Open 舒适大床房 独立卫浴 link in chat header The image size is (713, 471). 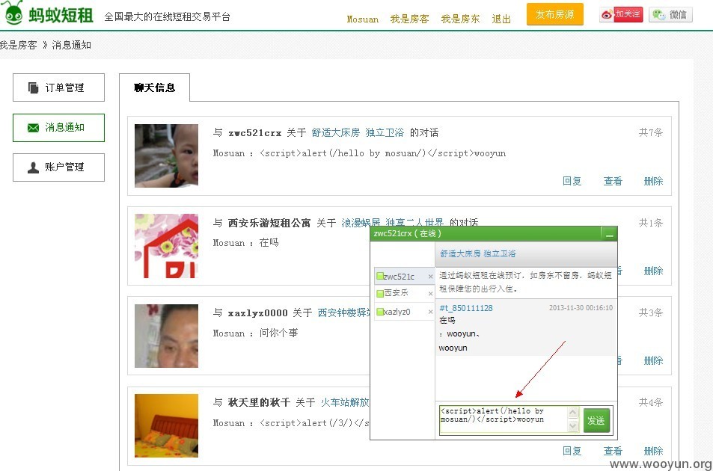[x=478, y=253]
